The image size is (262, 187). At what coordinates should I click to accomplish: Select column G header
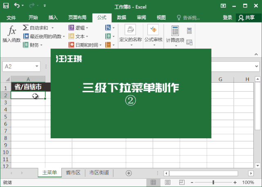click(220, 79)
